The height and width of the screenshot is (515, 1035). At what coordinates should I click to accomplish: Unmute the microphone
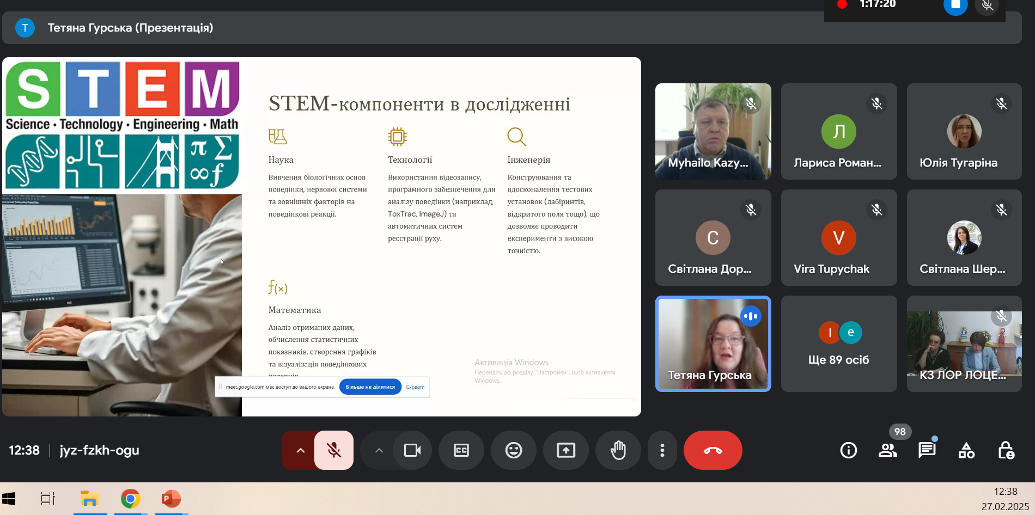click(333, 450)
